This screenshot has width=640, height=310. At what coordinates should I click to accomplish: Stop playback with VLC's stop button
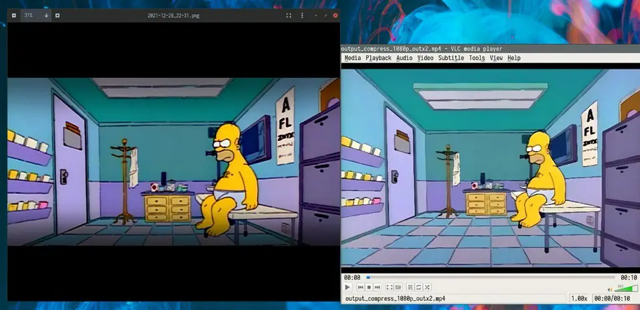pos(369,287)
